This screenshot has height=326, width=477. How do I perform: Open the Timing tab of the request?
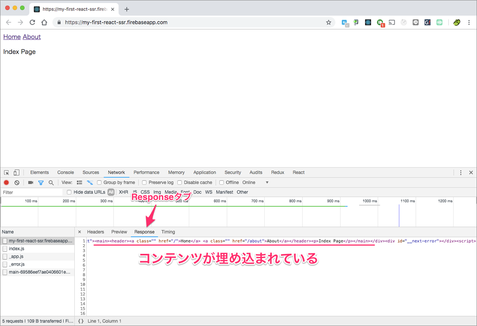(x=168, y=232)
